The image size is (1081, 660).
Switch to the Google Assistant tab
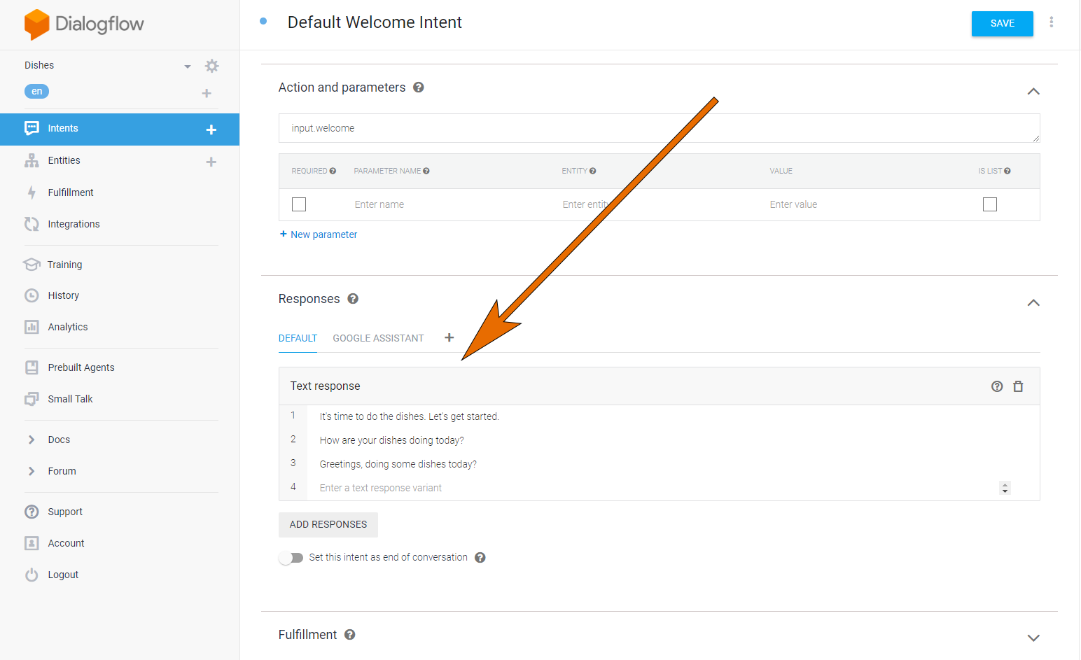(x=378, y=338)
